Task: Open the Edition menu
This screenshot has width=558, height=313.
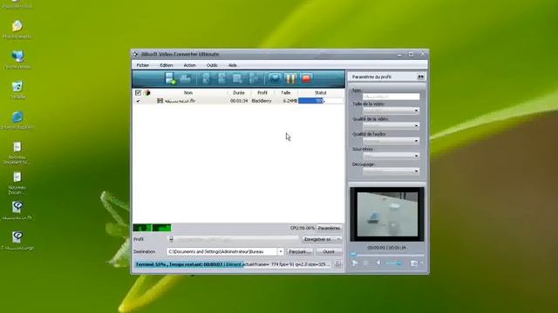Action: coord(167,65)
